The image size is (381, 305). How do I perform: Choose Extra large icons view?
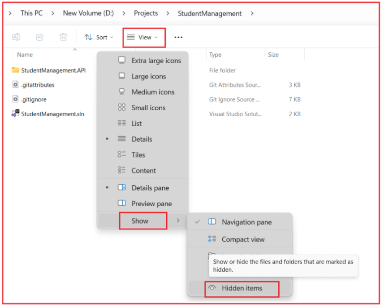tap(143, 61)
